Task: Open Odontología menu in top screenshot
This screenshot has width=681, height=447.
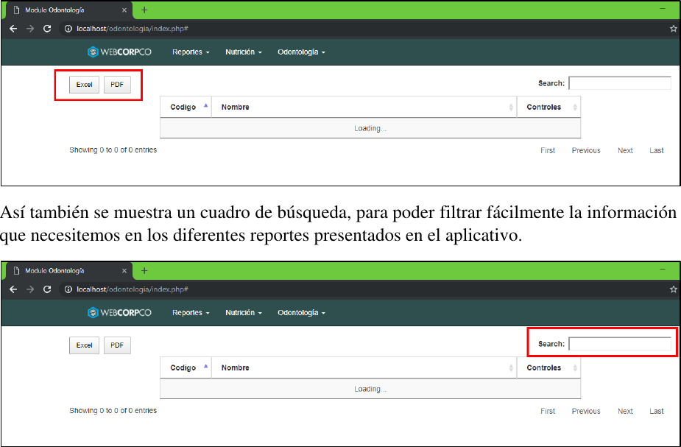Action: pos(301,52)
